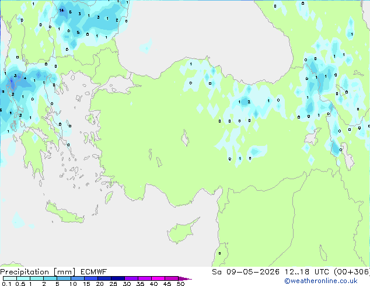Click the "0.5" legend scale label
This screenshot has height=286, width=370.
point(20,284)
